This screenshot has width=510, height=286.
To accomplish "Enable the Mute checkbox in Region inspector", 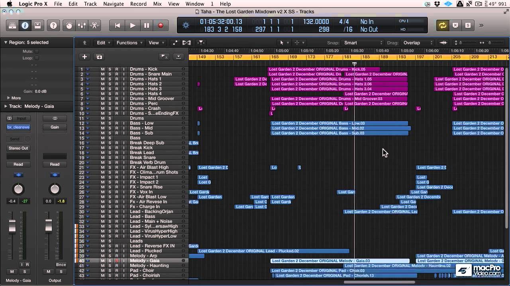I will pos(36,51).
